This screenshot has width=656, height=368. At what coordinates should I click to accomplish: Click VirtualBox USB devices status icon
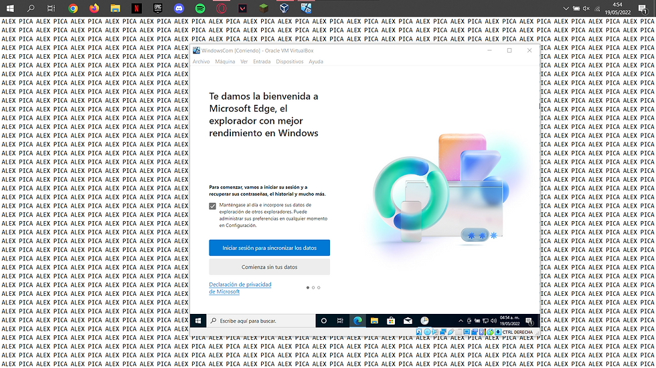point(451,332)
